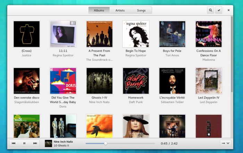The height and width of the screenshot is (153, 243).
Task: Switch to the Artists tab
Action: [x=120, y=10]
